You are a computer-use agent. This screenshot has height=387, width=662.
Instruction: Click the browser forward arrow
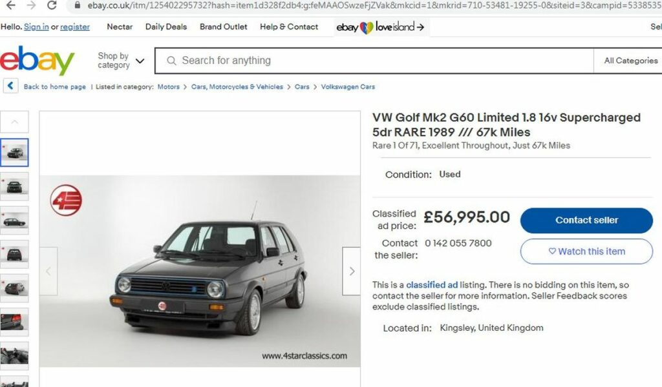(x=30, y=5)
